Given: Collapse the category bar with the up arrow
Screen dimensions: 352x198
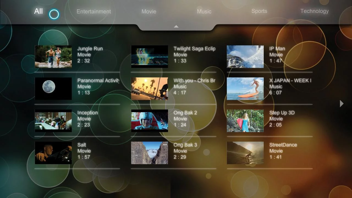Looking at the screenshot, I should coord(176,26).
